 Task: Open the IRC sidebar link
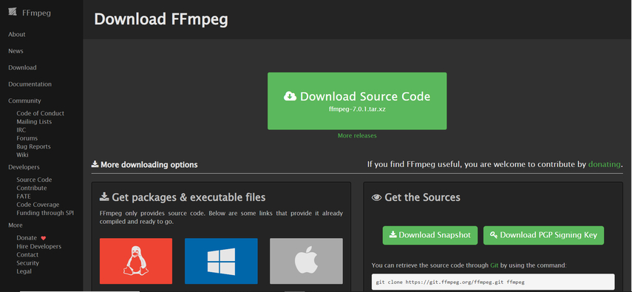tap(21, 130)
